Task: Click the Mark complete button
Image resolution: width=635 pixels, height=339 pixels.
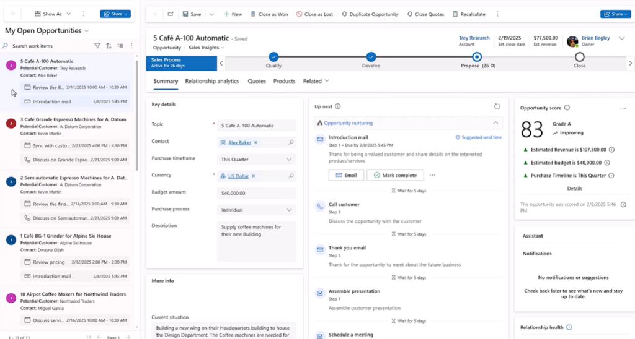Action: (x=395, y=175)
